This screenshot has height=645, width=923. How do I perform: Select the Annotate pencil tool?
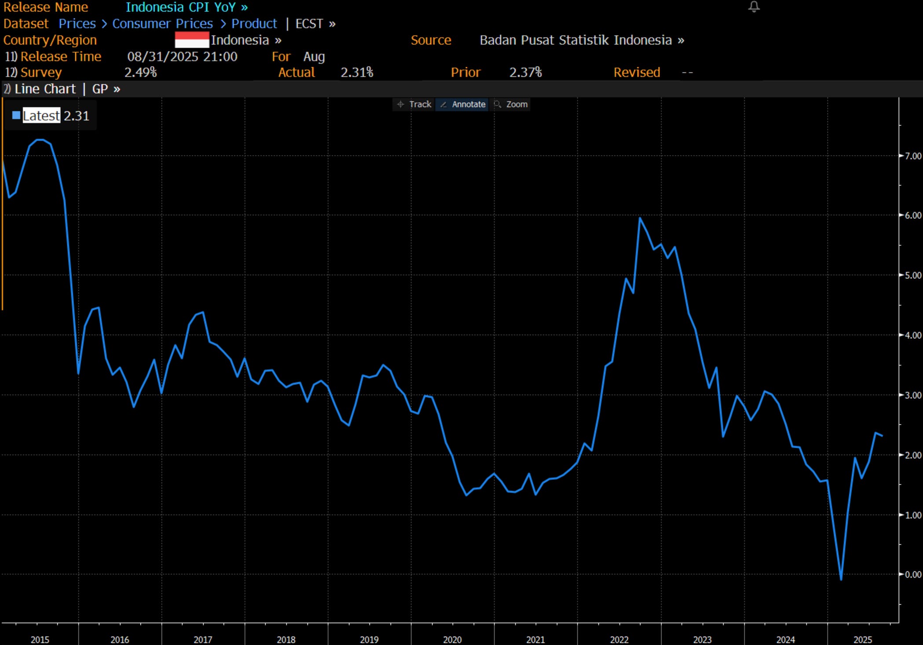(x=462, y=105)
